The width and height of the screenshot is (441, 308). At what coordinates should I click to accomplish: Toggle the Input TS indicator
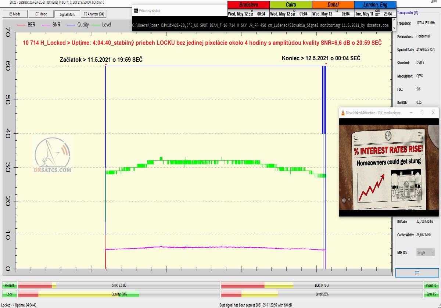click(431, 285)
